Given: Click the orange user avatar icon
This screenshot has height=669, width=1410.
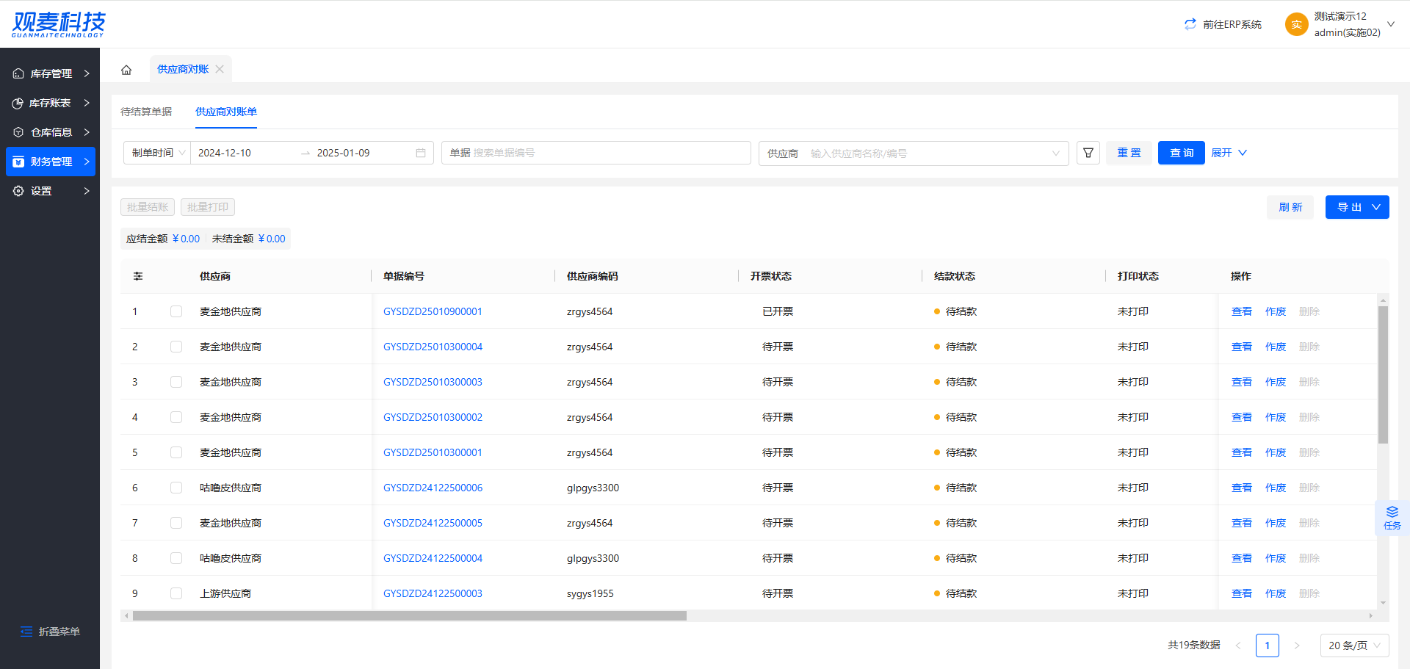Looking at the screenshot, I should 1296,24.
